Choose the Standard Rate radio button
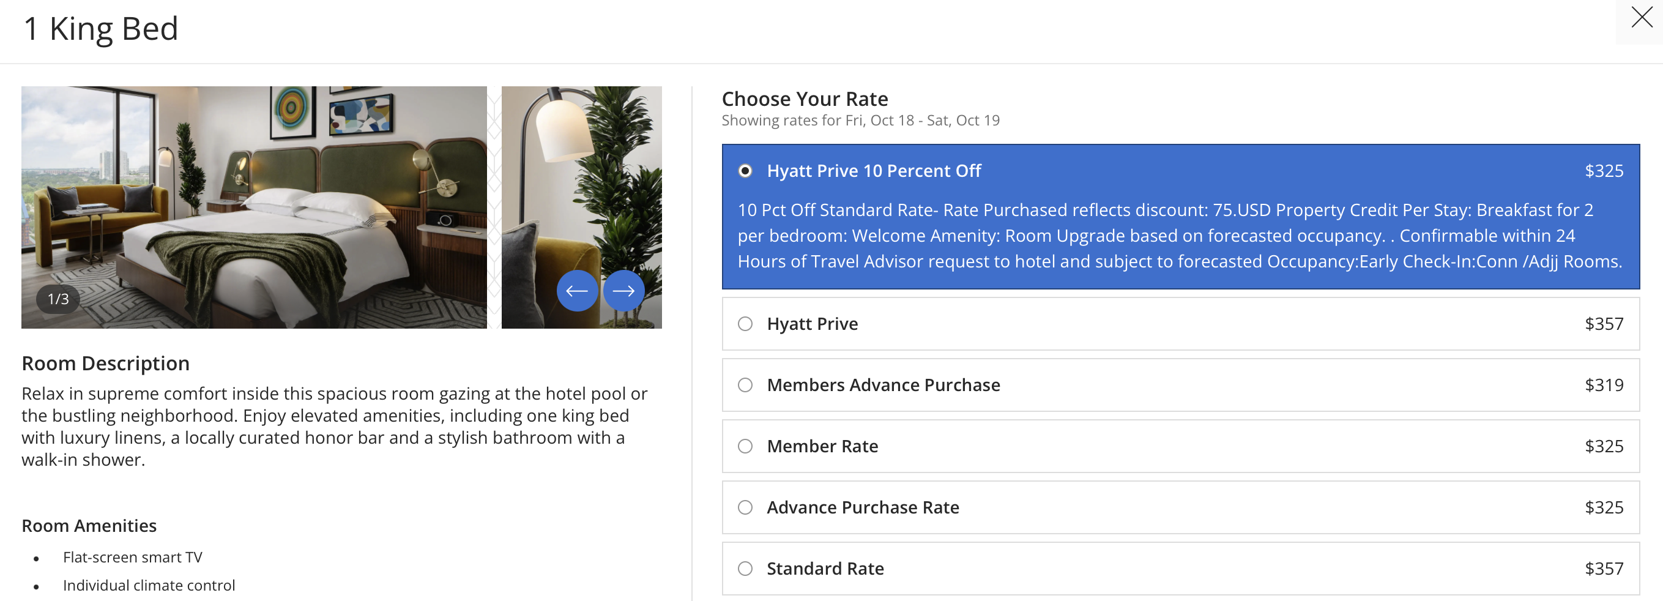 (745, 569)
